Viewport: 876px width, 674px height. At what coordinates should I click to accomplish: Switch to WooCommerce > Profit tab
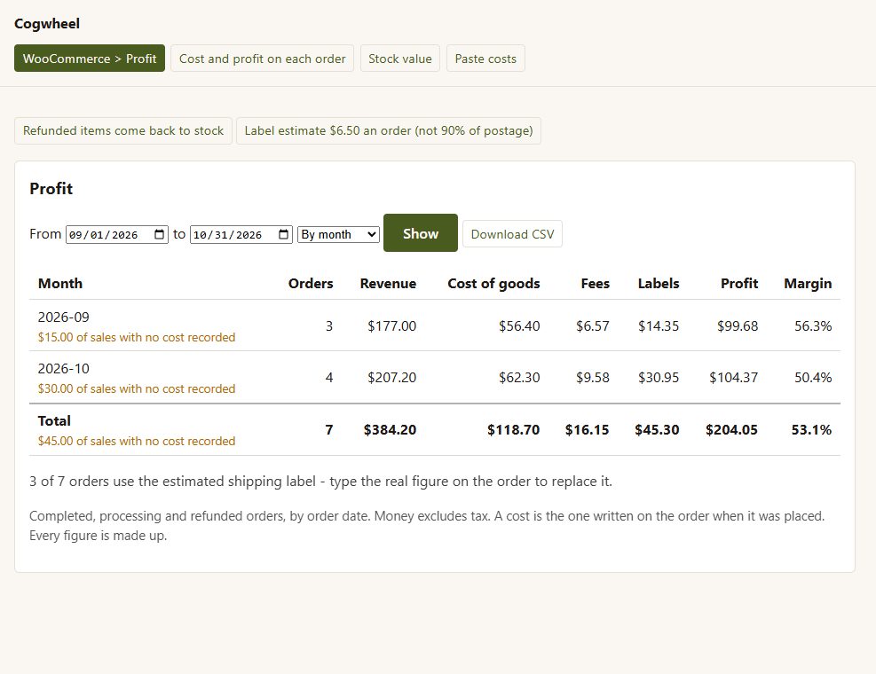pos(90,58)
